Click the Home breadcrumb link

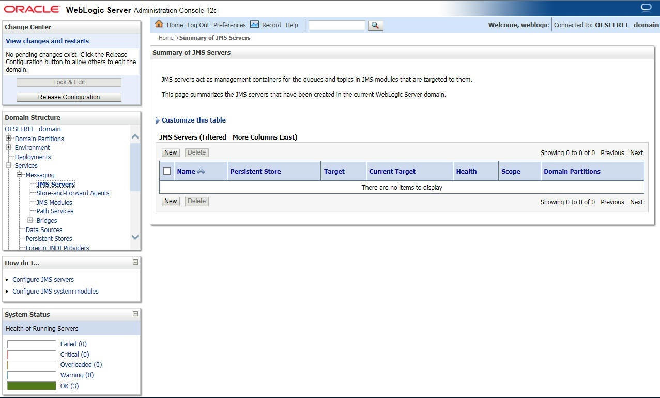tap(166, 38)
